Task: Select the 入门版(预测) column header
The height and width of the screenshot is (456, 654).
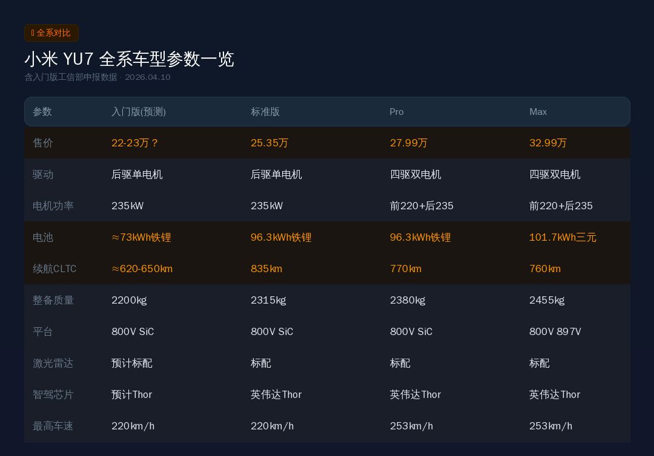Action: (139, 112)
